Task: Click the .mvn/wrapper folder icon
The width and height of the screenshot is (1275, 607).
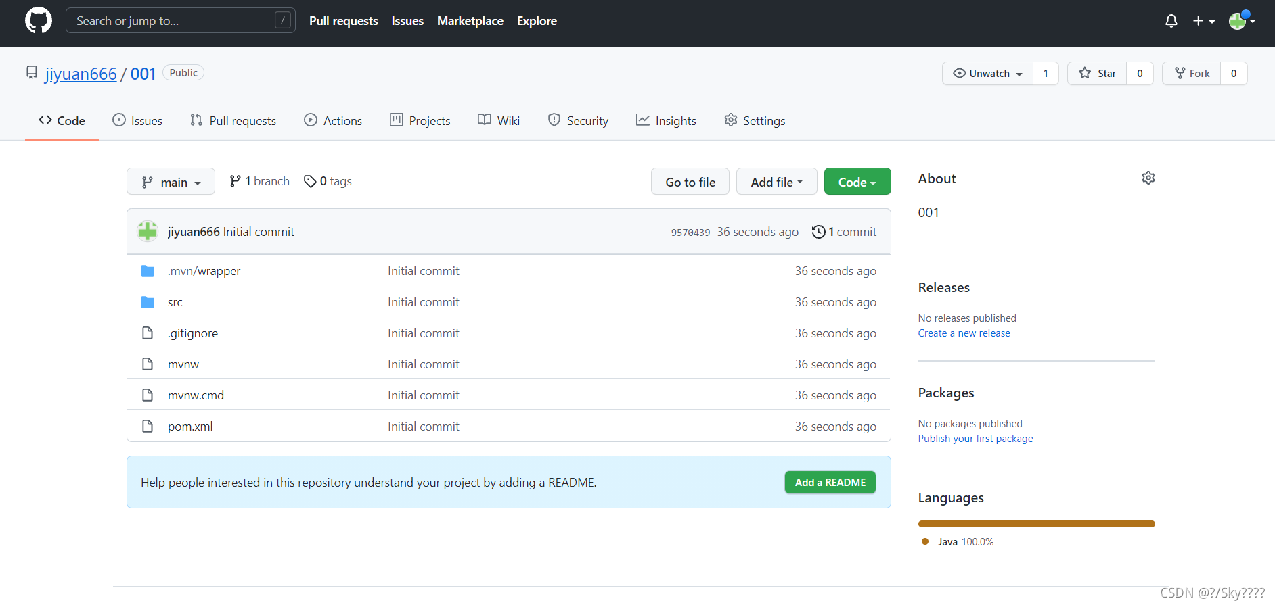Action: point(148,271)
